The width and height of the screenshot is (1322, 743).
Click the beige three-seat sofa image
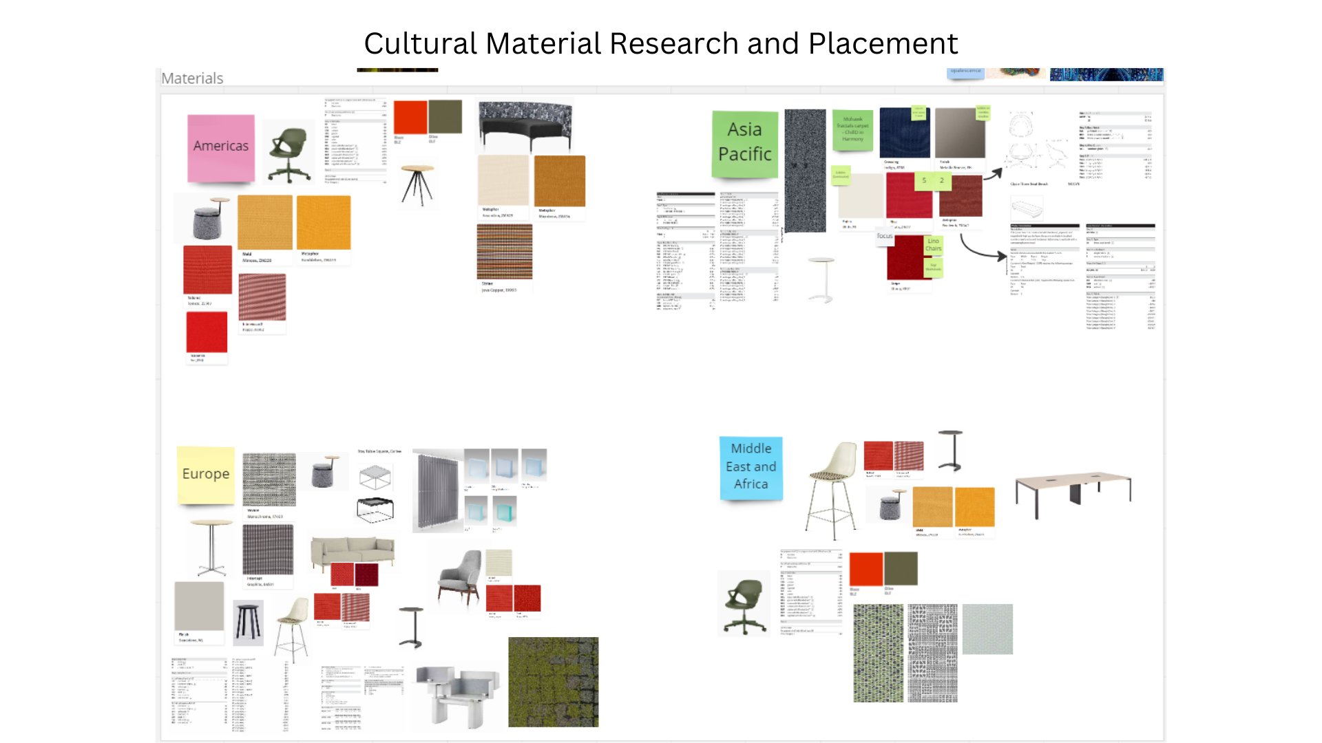pyautogui.click(x=353, y=554)
